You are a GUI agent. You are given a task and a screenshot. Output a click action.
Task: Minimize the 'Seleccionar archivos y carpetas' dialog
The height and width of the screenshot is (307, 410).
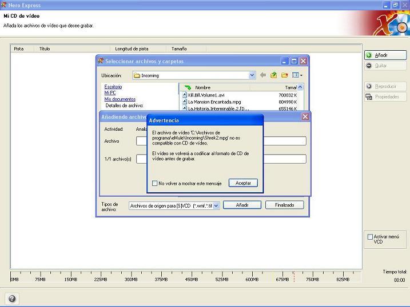pyautogui.click(x=285, y=61)
